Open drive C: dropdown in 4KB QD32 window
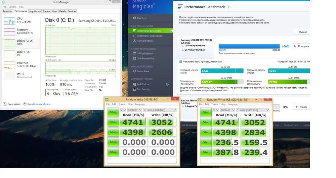This screenshot has height=178, width=336. coord(252,110)
